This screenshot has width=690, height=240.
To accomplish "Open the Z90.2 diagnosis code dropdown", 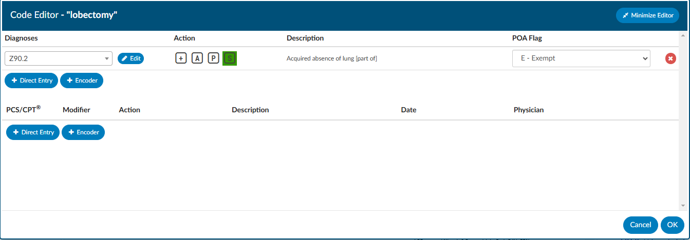I will tap(59, 58).
